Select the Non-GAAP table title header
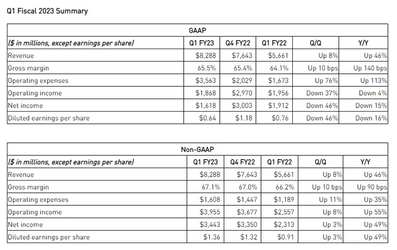397x250 pixels. coord(198,149)
